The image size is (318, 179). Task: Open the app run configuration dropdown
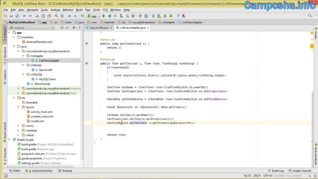(93, 16)
